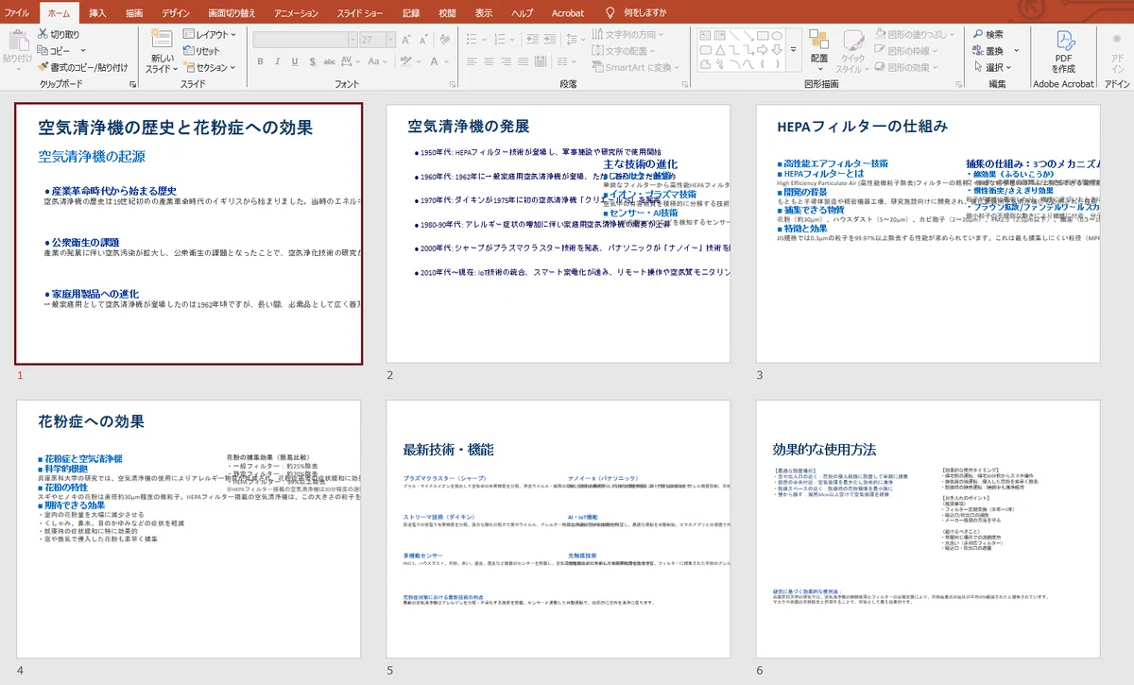Switch to the Design (デザイン) tab
The height and width of the screenshot is (685, 1134).
coord(176,12)
